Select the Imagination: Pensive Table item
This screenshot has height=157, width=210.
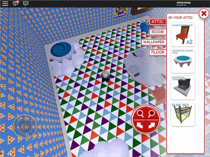(183, 61)
